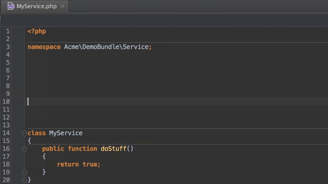The height and width of the screenshot is (184, 328).
Task: Click the public keyword on line 16
Action: (53, 149)
